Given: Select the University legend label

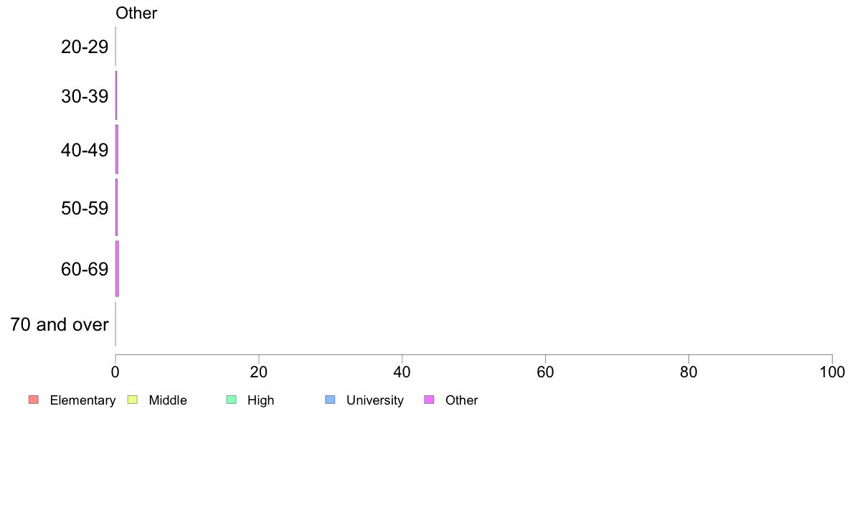Looking at the screenshot, I should (375, 400).
